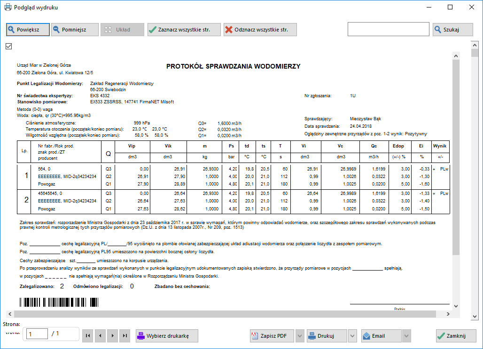Go to the first page
This screenshot has height=349, width=483.
tap(88, 336)
